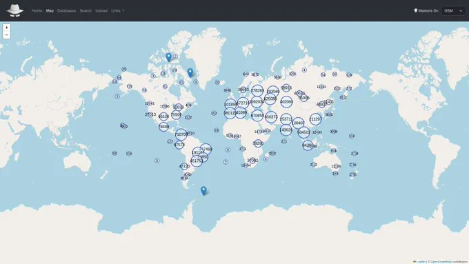
Task: Select the Map nav item
Action: 50,11
